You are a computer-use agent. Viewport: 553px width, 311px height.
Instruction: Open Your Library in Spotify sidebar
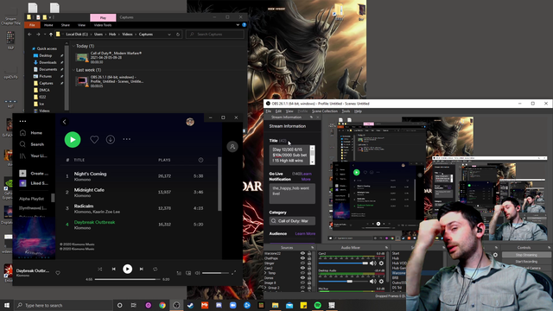coord(33,155)
